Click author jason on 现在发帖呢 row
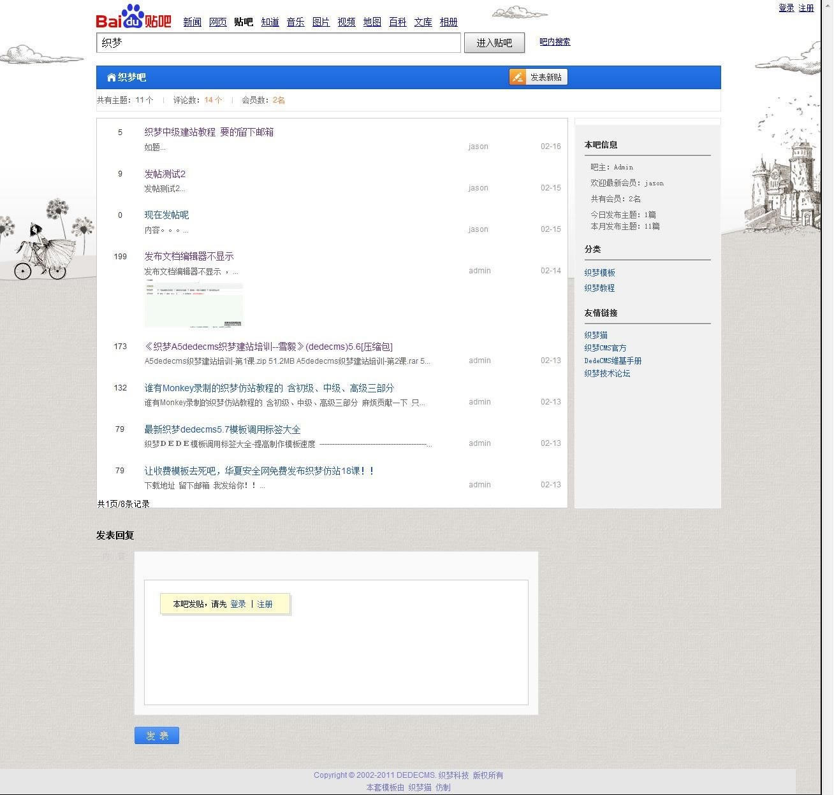The width and height of the screenshot is (834, 795). pyautogui.click(x=478, y=229)
